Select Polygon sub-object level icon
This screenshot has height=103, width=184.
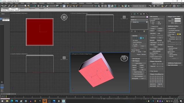click(x=141, y=38)
